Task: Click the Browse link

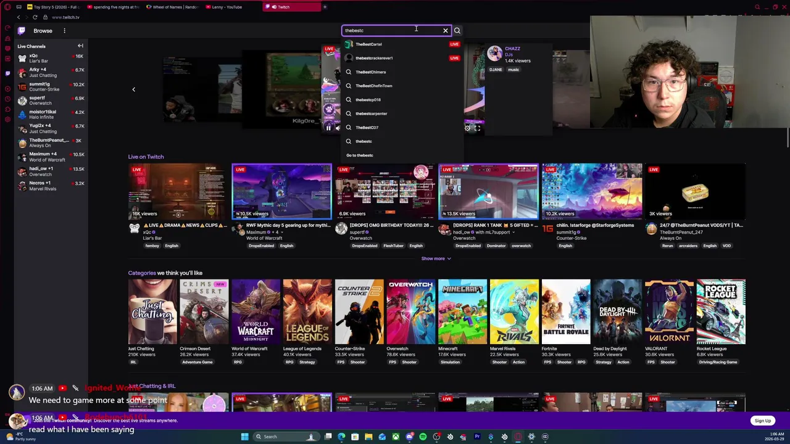Action: (x=43, y=31)
